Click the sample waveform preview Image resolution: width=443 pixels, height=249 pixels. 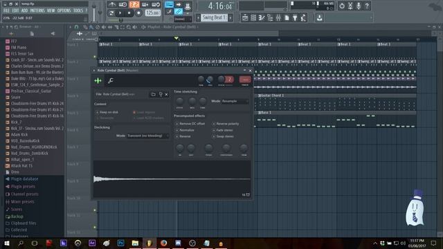click(x=172, y=179)
